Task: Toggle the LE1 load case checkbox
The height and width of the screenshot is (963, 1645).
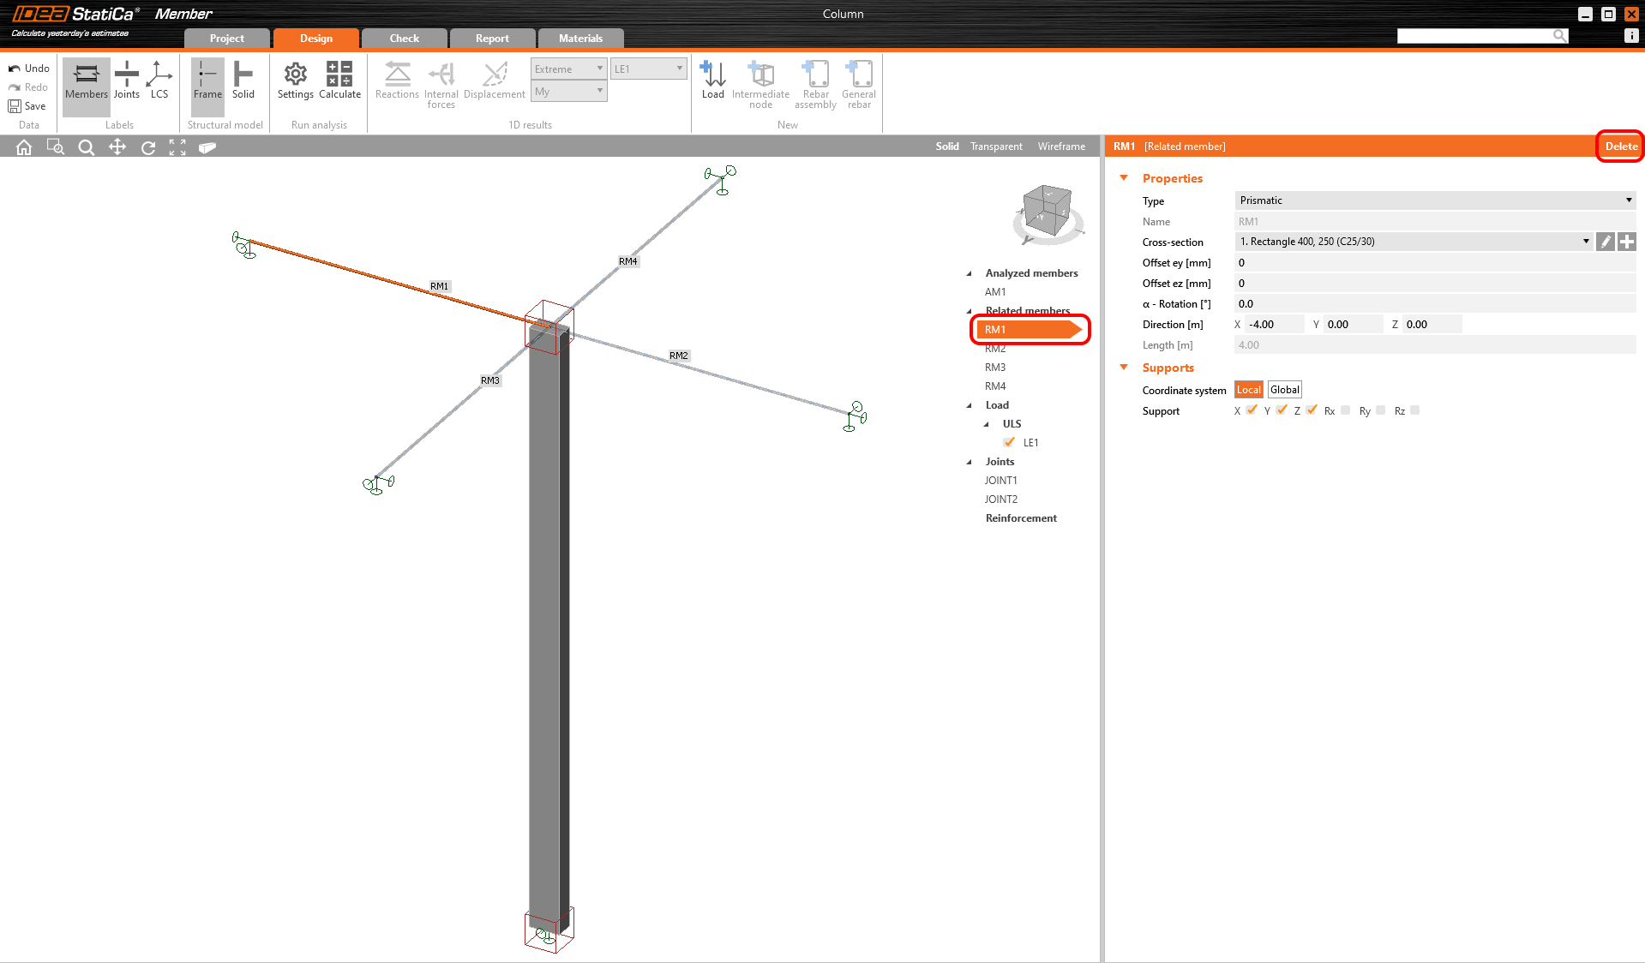Action: [1009, 442]
